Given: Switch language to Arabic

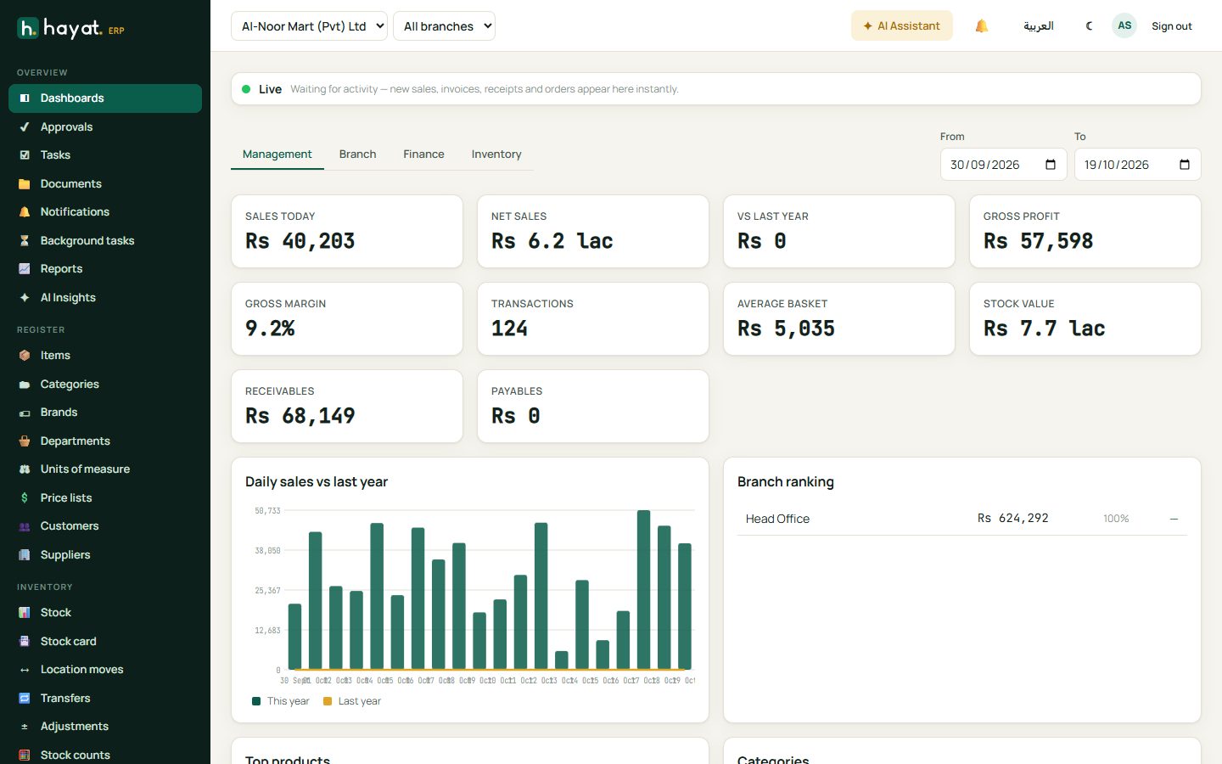Looking at the screenshot, I should click(1038, 26).
